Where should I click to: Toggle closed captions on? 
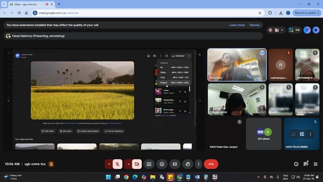[175, 164]
